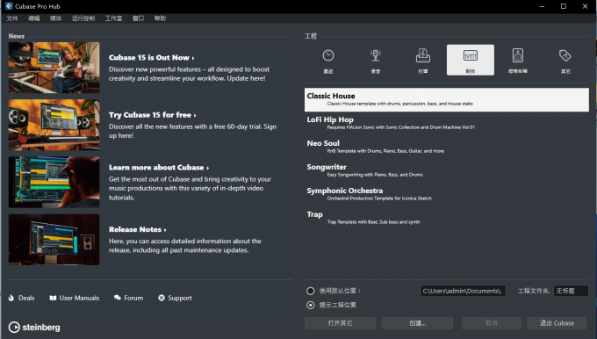Image resolution: width=597 pixels, height=339 pixels.
Task: Click the project folder name field 无标题
Action: pyautogui.click(x=571, y=291)
